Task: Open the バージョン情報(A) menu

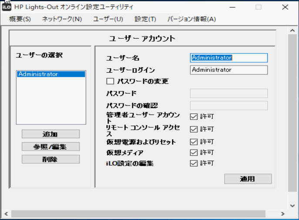Action: [191, 19]
